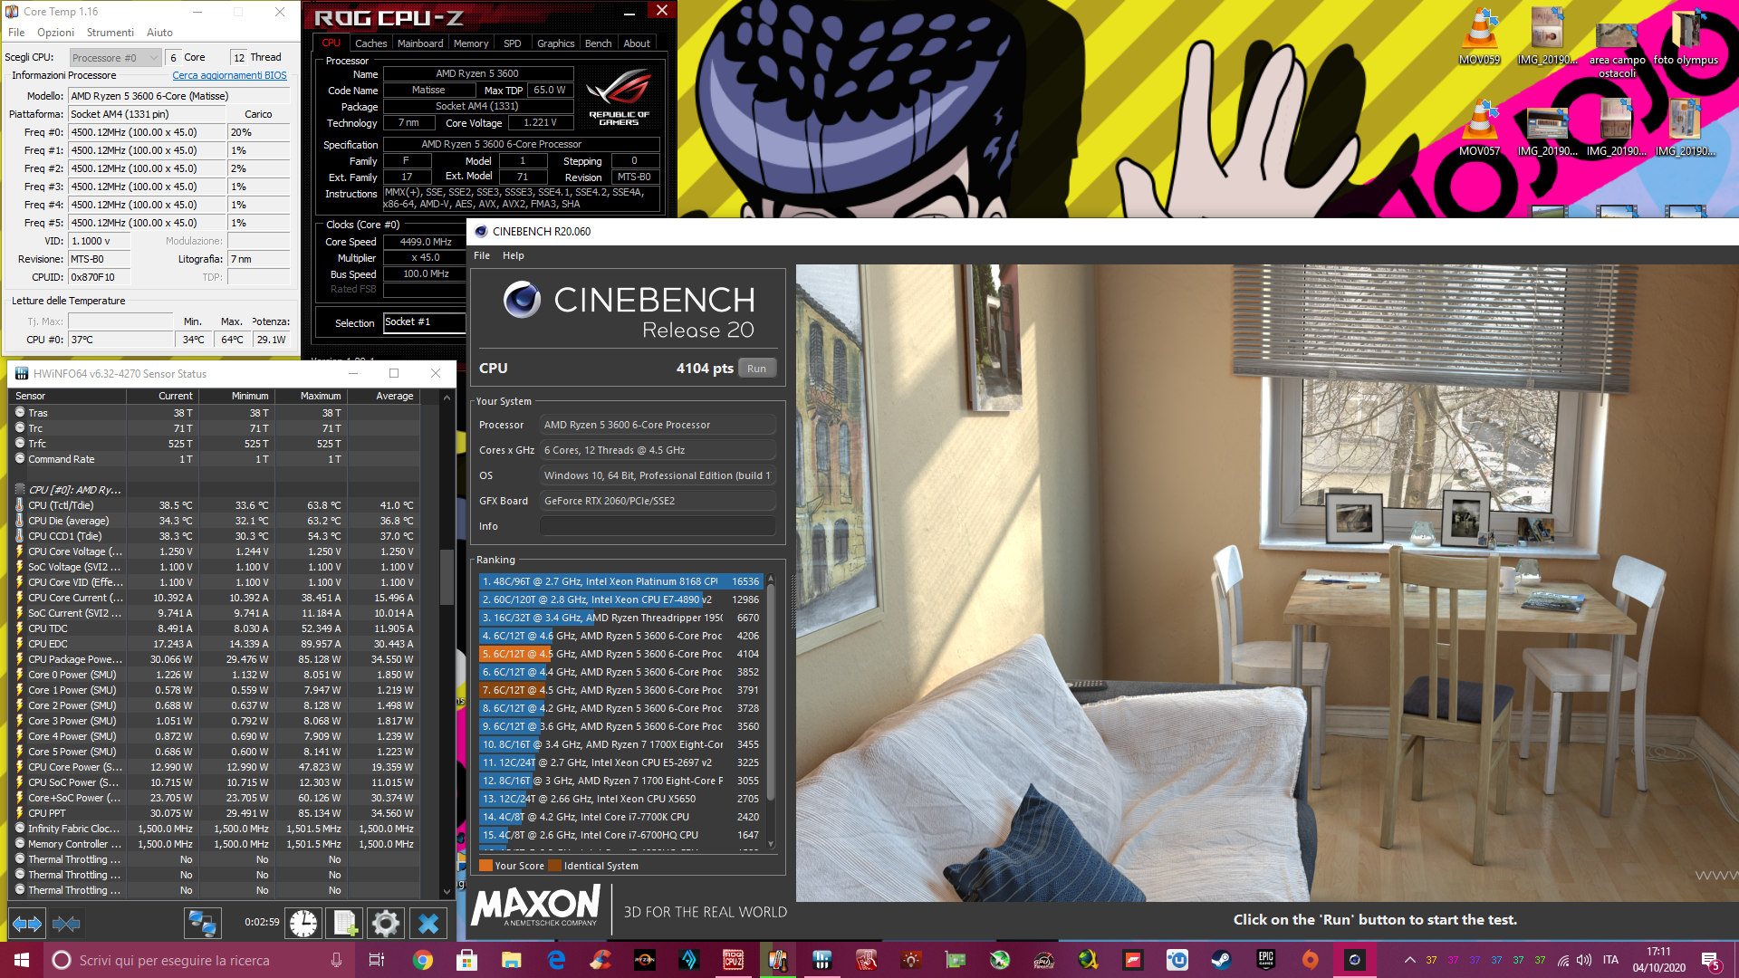
Task: Click HWiNFO logging start sheet icon
Action: click(344, 924)
